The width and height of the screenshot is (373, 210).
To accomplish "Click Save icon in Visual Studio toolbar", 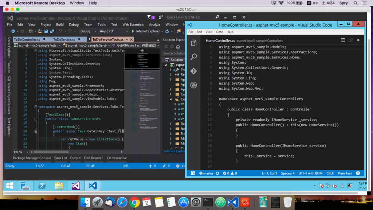I will tap(46, 31).
